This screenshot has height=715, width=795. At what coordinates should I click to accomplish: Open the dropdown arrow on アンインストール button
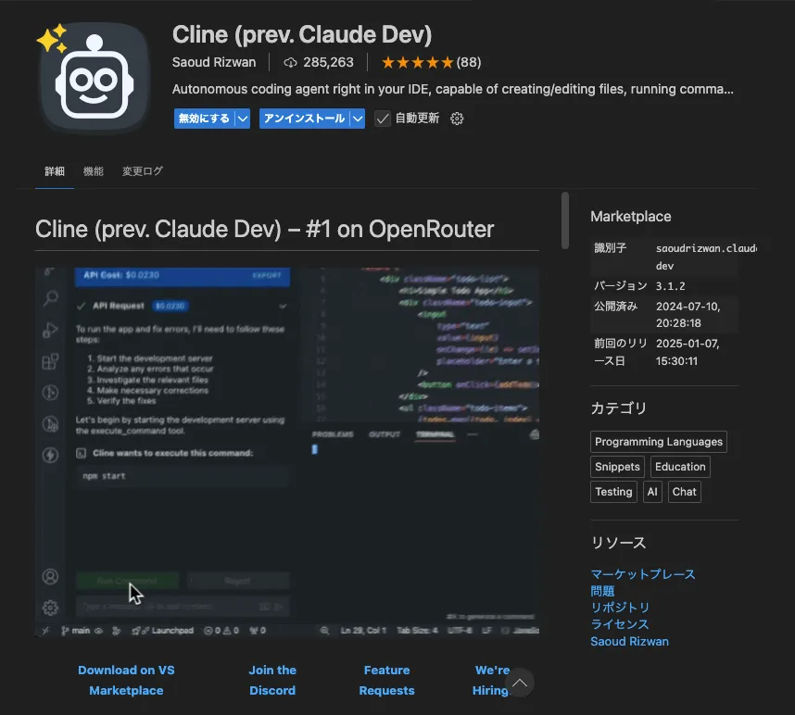coord(357,119)
